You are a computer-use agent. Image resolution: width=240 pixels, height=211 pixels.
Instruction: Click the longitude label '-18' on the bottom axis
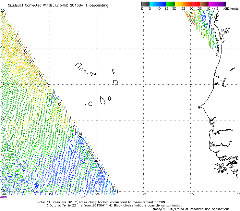pos(190,194)
